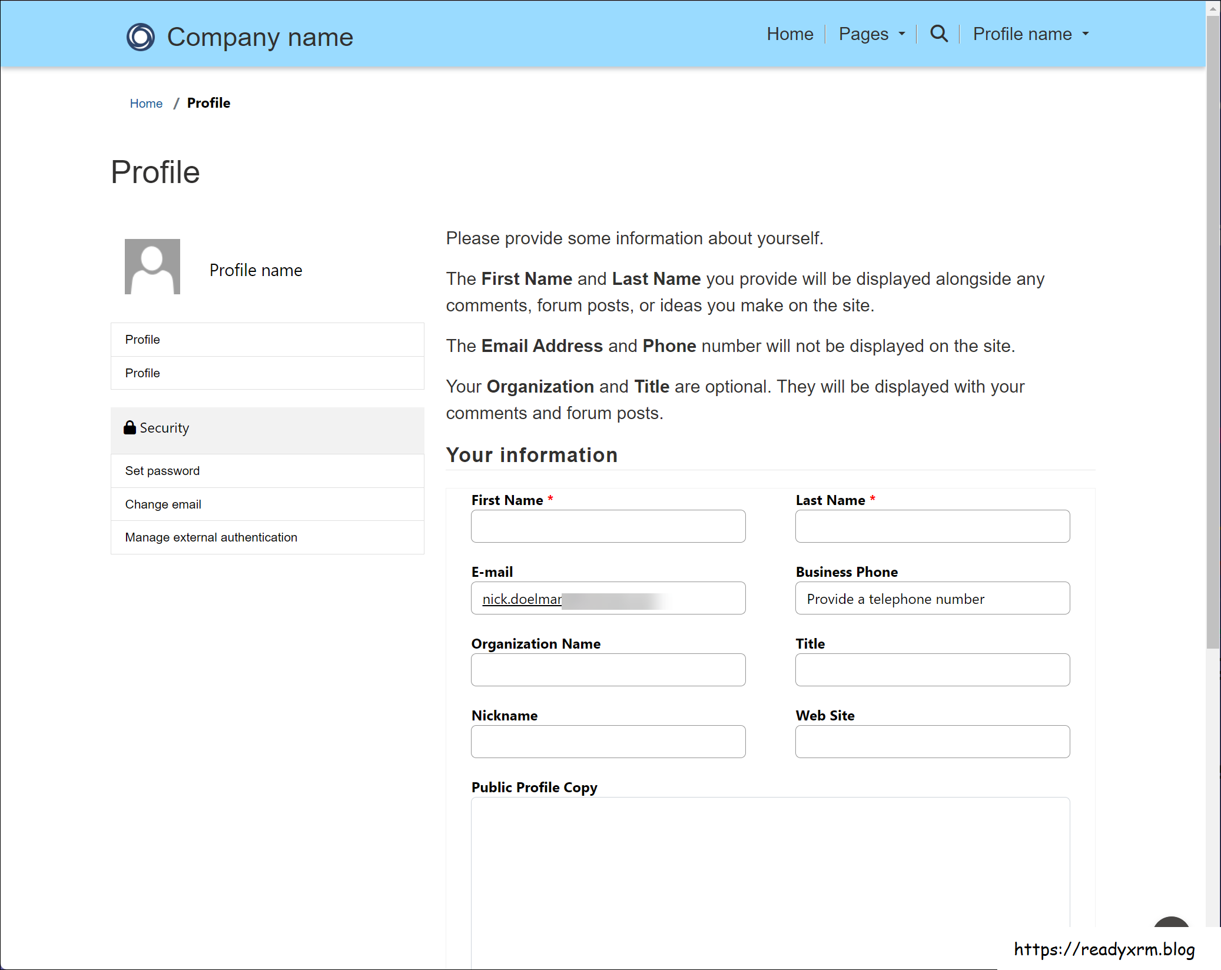Click the nick.doelman email link

tap(522, 599)
